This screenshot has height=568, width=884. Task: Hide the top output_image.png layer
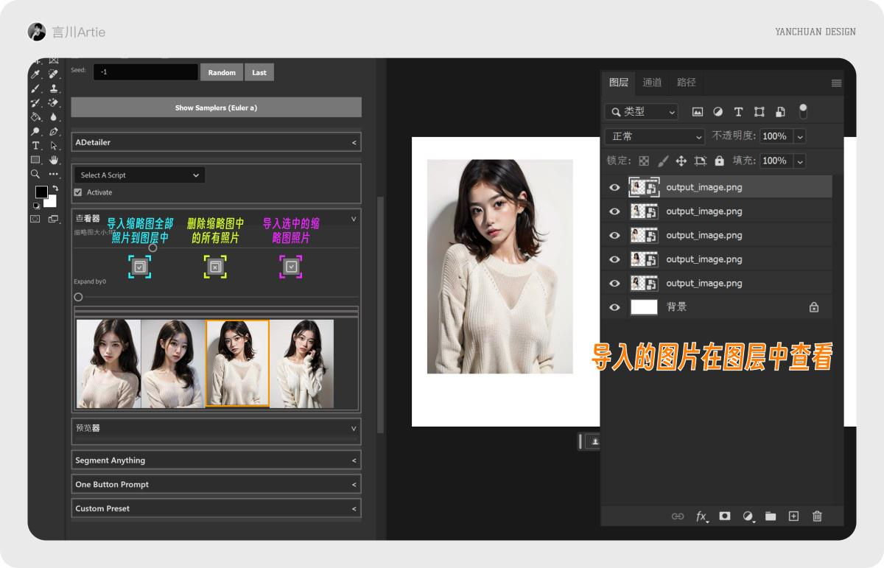coord(614,187)
